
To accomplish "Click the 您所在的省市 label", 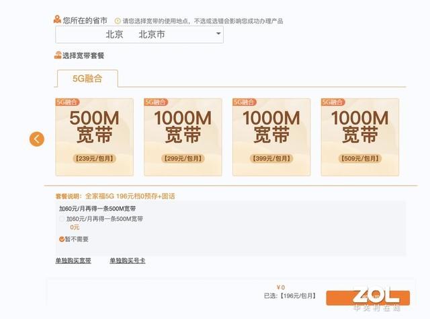I will pyautogui.click(x=85, y=21).
